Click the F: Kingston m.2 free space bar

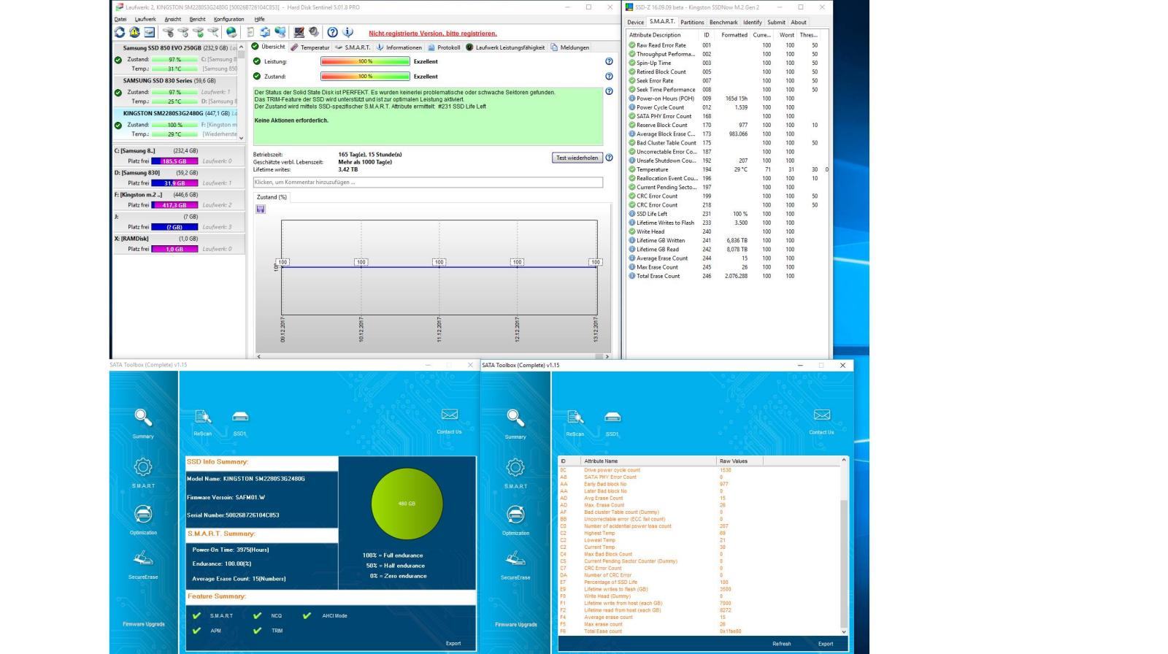coord(174,205)
